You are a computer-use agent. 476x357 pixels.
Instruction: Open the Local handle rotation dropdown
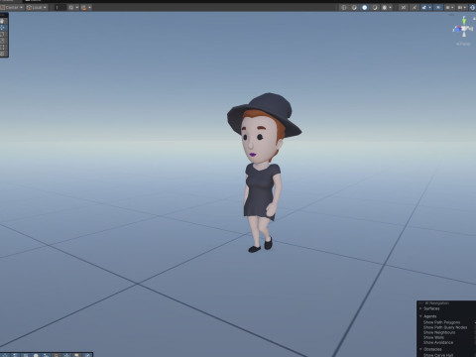tap(37, 7)
